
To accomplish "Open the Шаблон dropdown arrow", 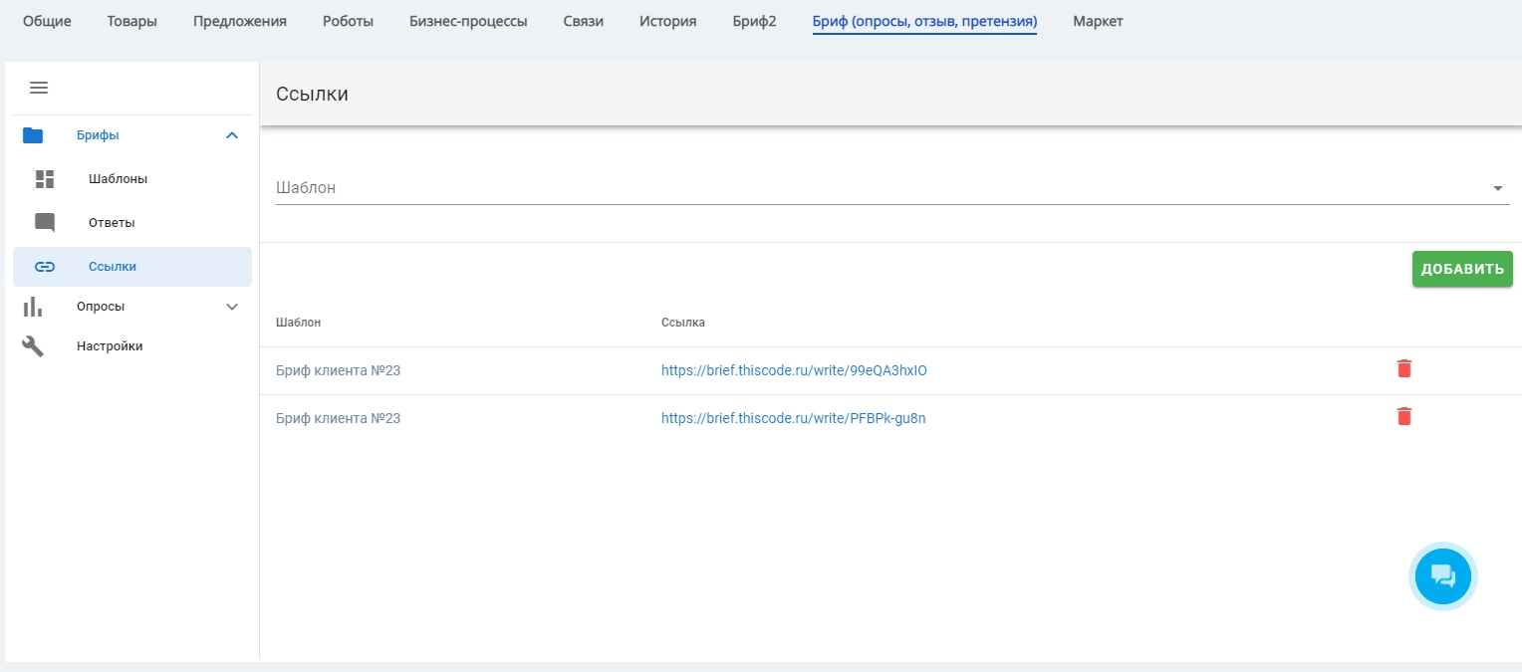I will 1498,188.
